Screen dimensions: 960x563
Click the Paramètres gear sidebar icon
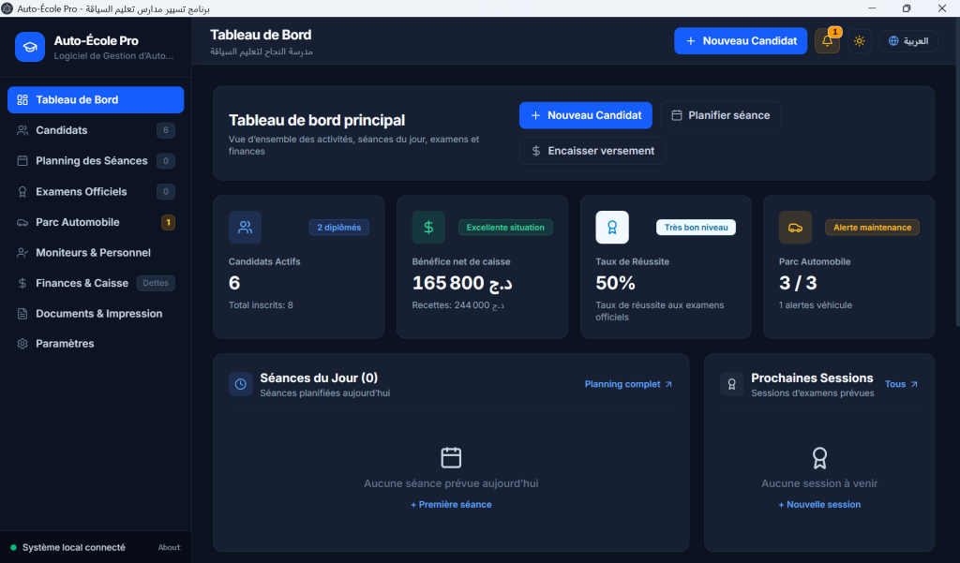coord(22,343)
